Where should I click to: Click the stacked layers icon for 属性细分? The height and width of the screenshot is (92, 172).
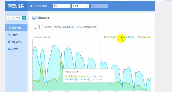[9, 35]
